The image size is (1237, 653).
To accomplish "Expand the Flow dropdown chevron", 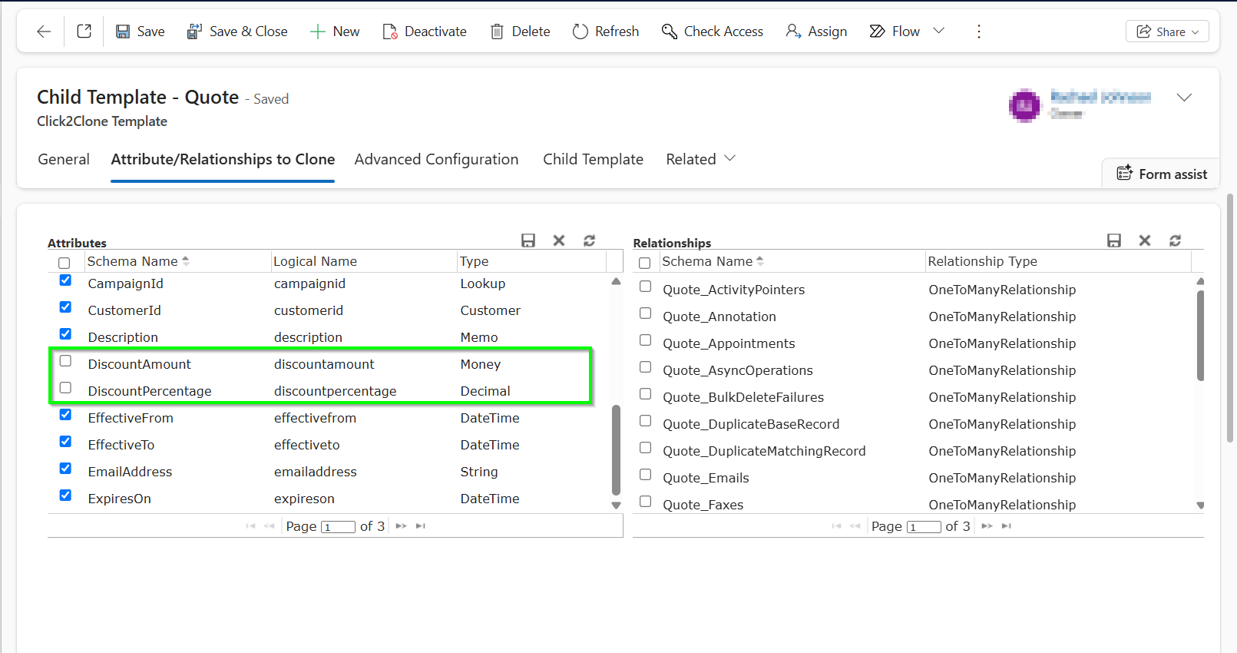I will tap(938, 31).
